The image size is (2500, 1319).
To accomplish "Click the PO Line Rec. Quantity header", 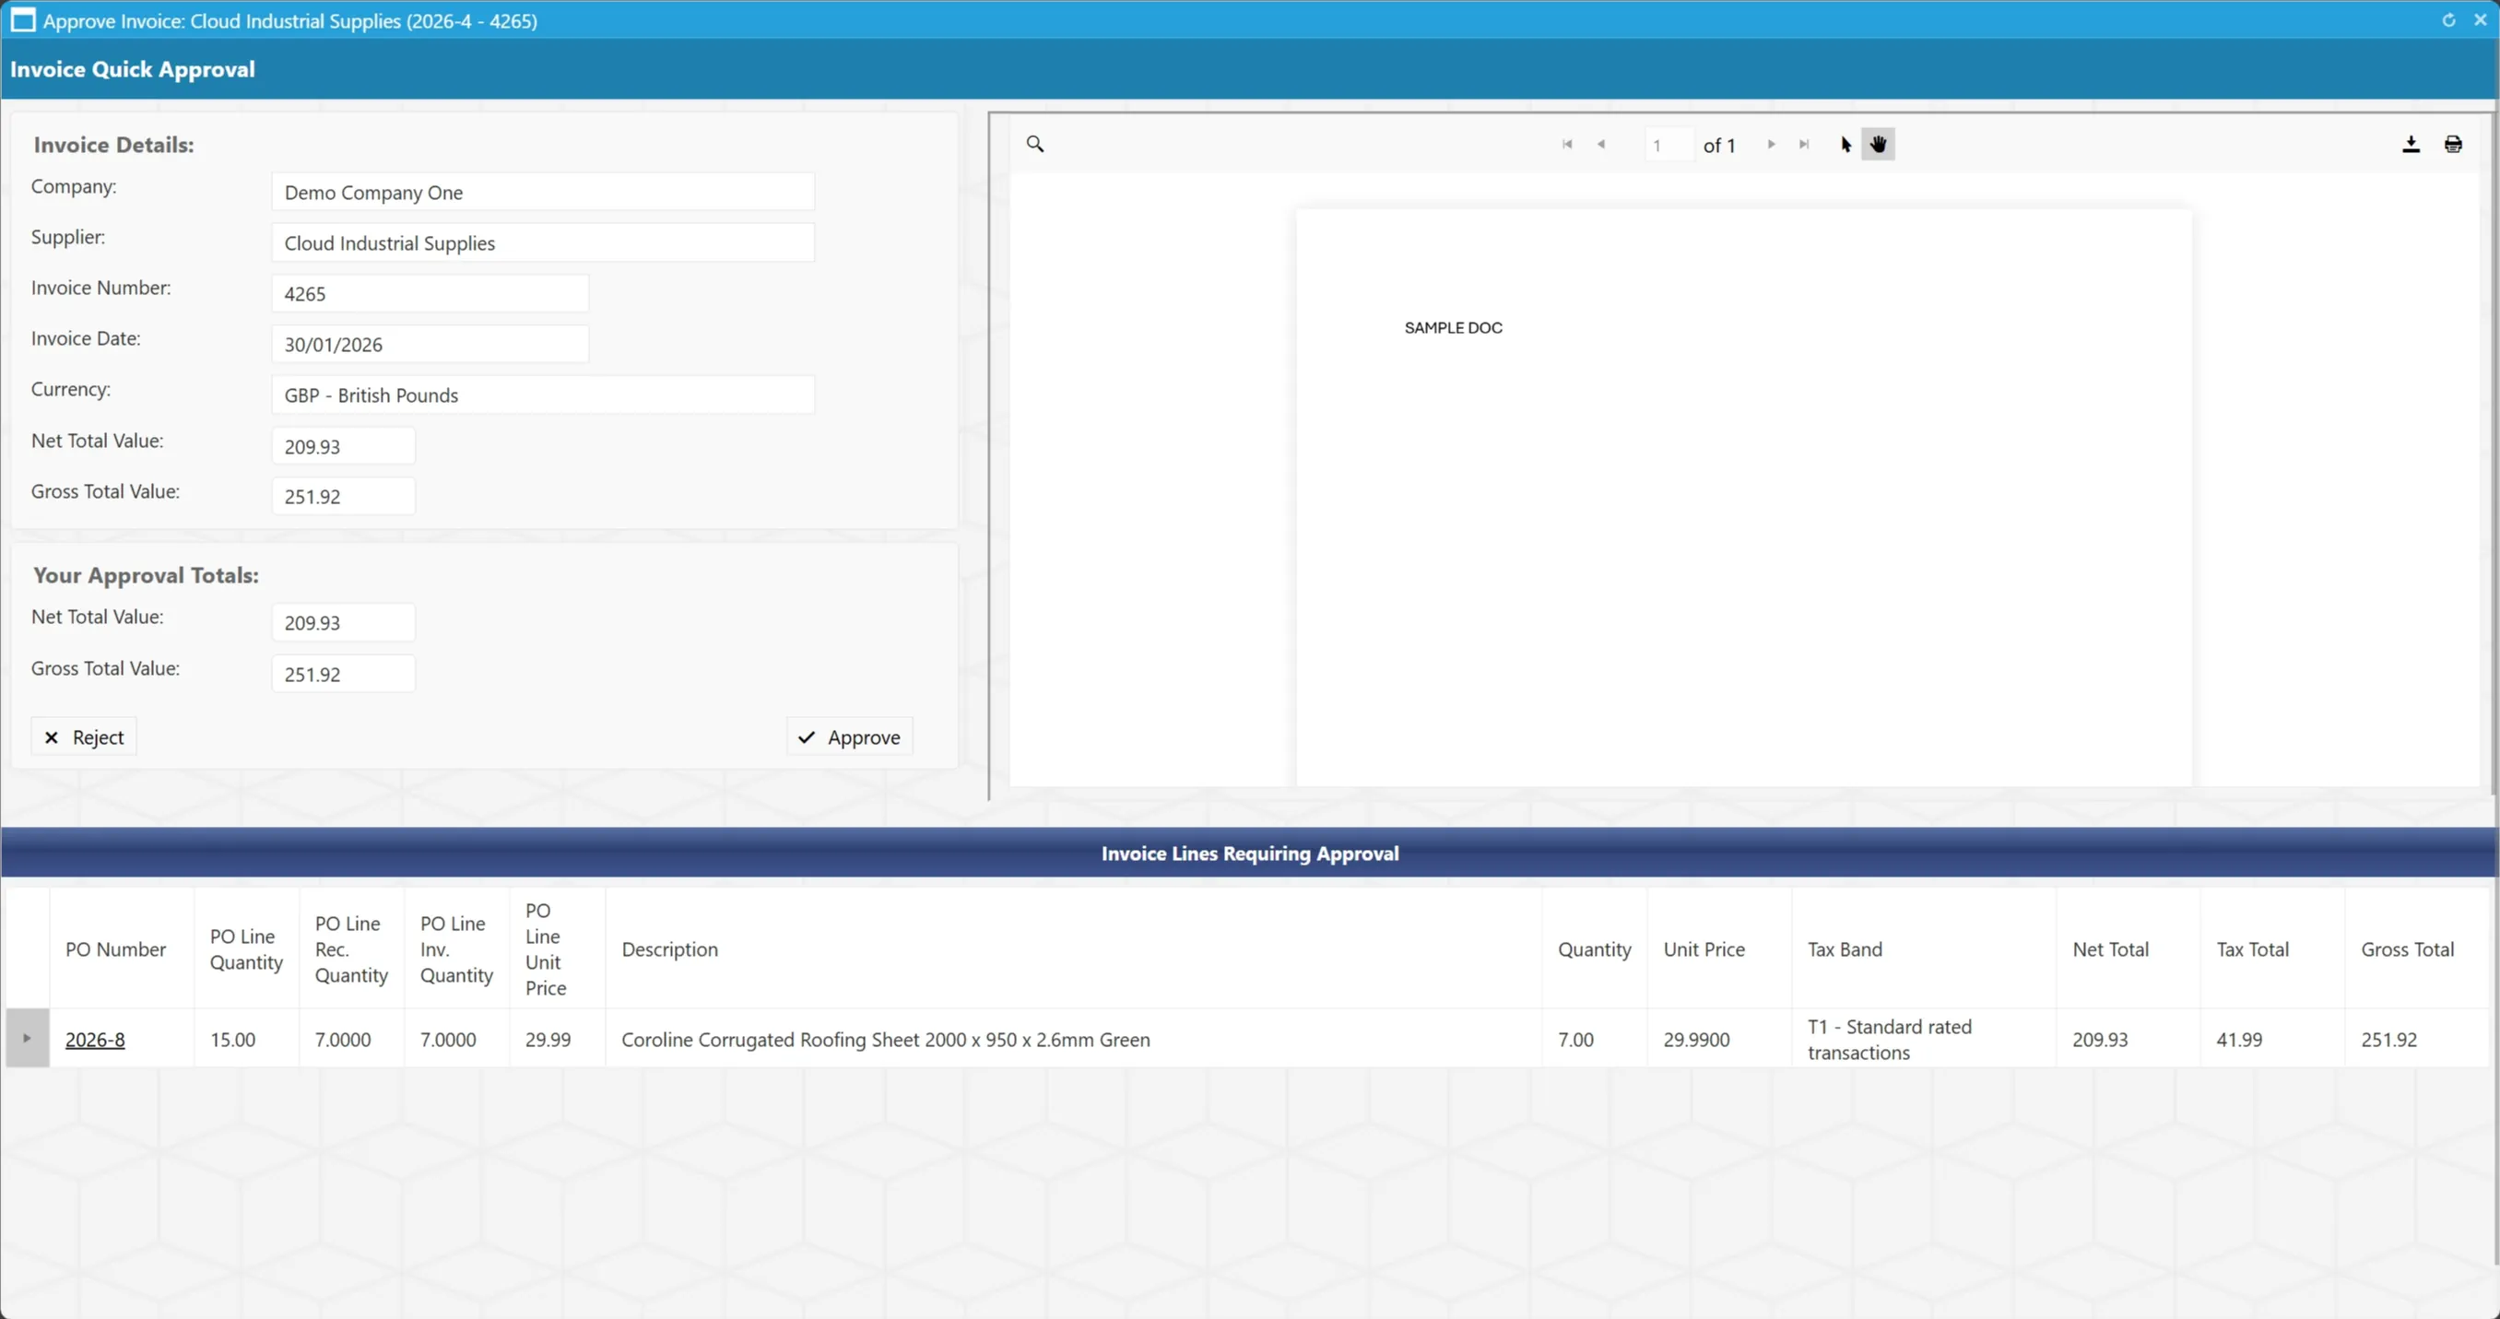I will coord(351,949).
